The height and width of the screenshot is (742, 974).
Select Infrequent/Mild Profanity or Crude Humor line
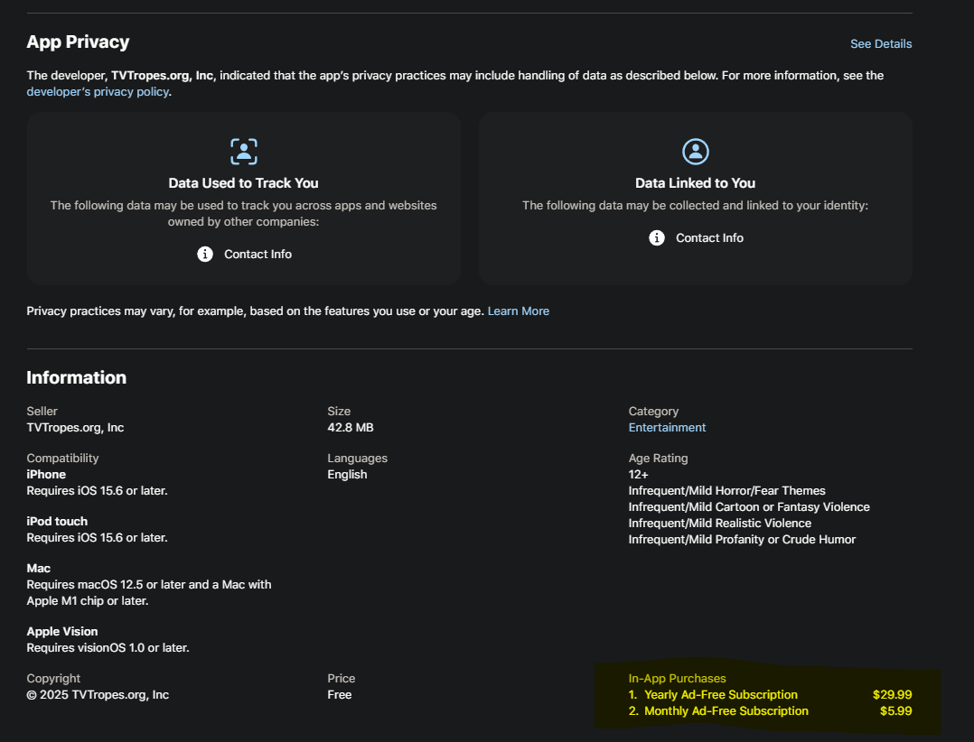point(742,539)
